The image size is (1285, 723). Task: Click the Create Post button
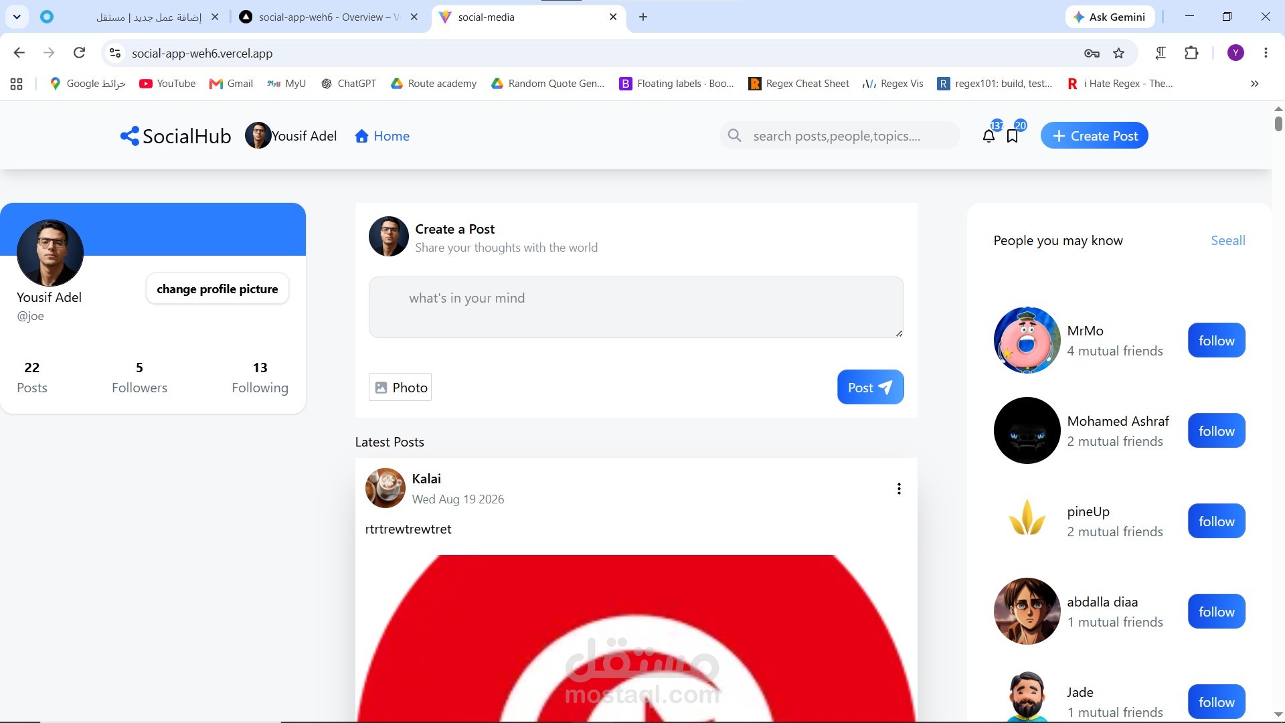(1094, 136)
